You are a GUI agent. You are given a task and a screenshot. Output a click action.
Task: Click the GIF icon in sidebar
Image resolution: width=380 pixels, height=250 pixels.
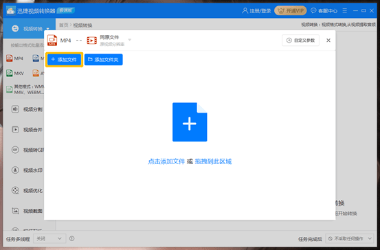[x=15, y=150]
